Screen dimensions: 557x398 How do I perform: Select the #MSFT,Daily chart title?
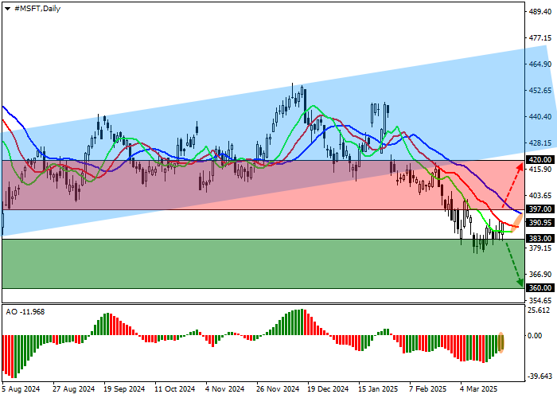36,8
